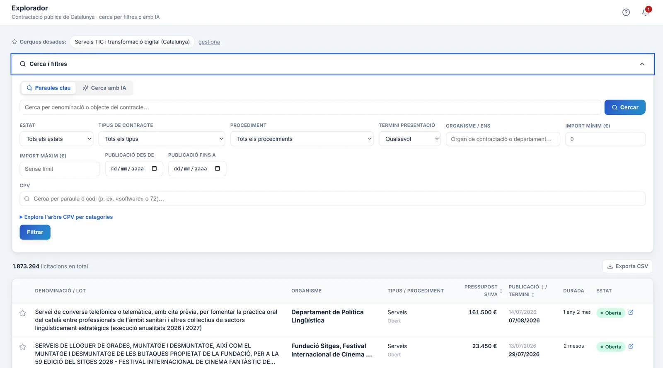This screenshot has width=663, height=368.
Task: Sort by Pressupost s/IVA arrows
Action: [501, 291]
